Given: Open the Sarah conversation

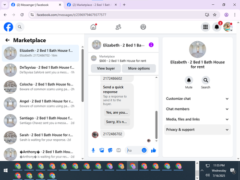Looking at the screenshot, I should tap(40, 137).
